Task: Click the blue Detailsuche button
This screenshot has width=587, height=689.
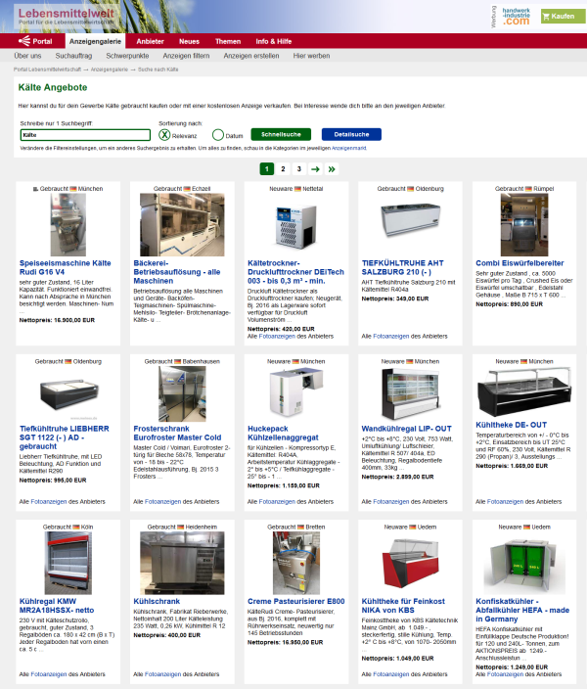Action: pos(351,134)
